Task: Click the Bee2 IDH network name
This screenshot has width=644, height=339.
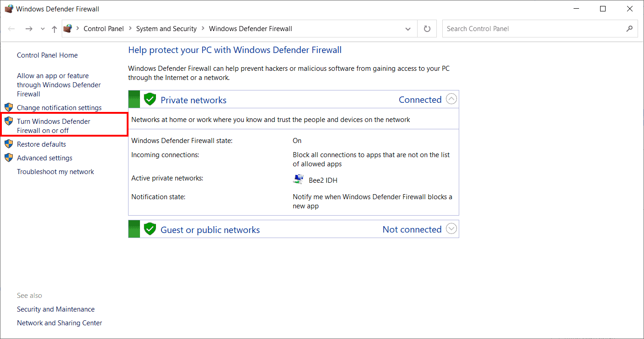Action: [x=323, y=180]
